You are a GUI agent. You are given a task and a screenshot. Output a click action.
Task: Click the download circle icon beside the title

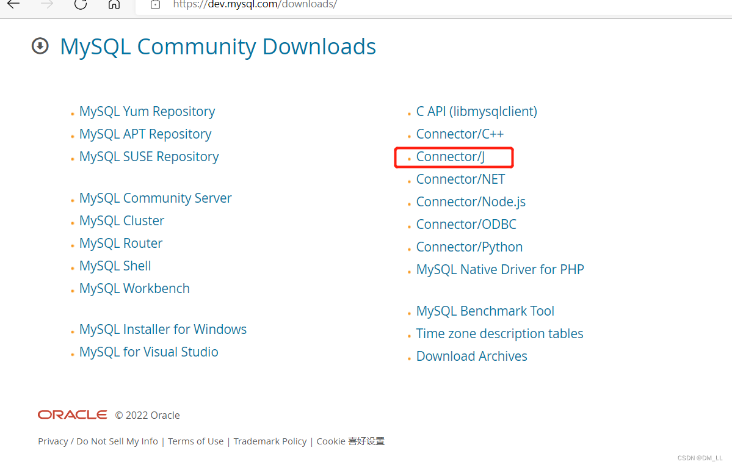[40, 46]
